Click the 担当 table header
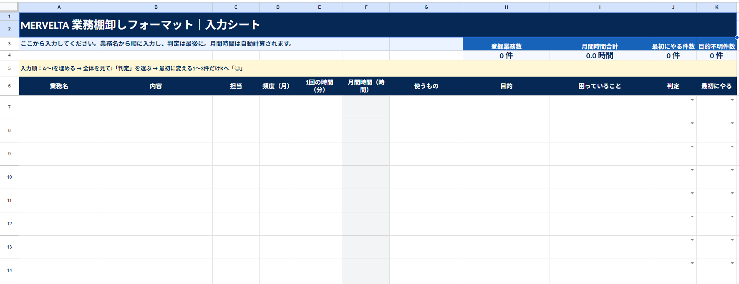Screen dimensions: 739x284 (x=236, y=86)
